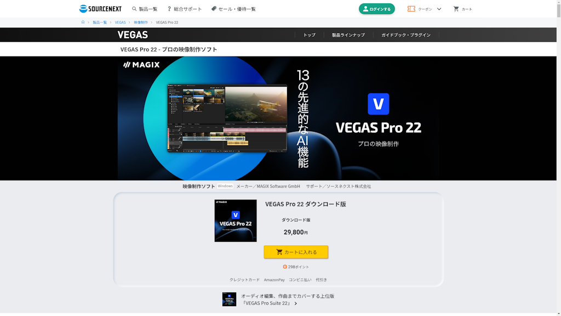Screen dimensions: 561x316
Task: Open the トップ tab in the VEGAS bar
Action: point(310,35)
